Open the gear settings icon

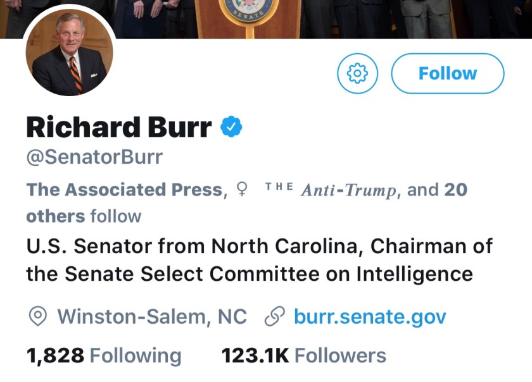tap(358, 73)
